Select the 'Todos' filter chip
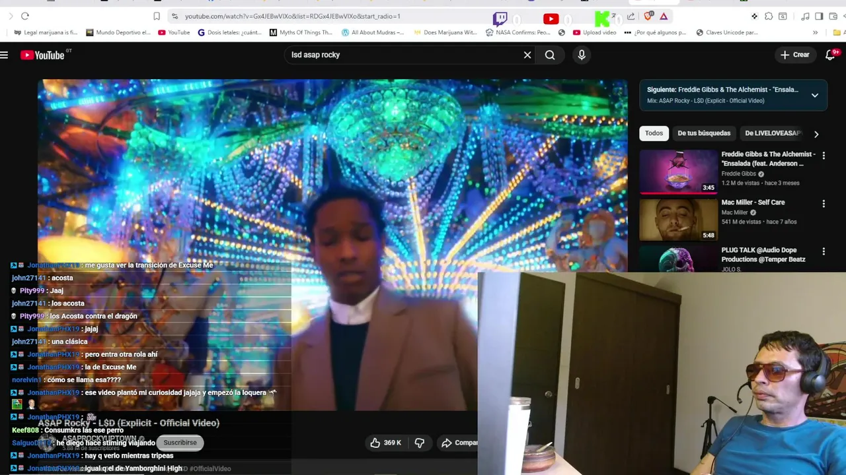 click(x=654, y=133)
